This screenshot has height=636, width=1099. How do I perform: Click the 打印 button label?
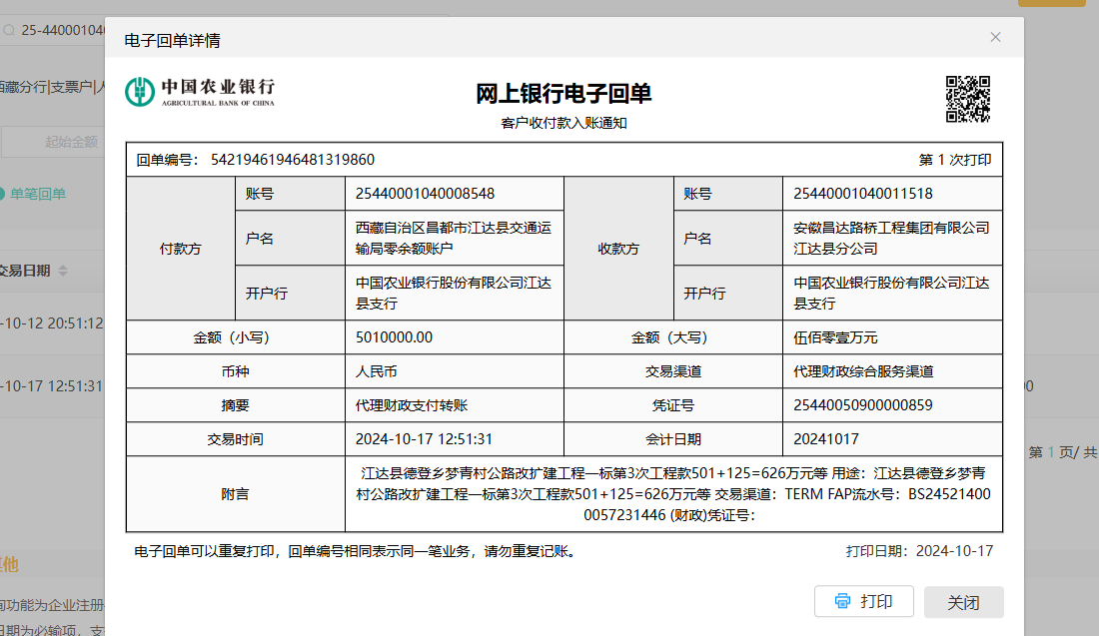click(x=876, y=601)
